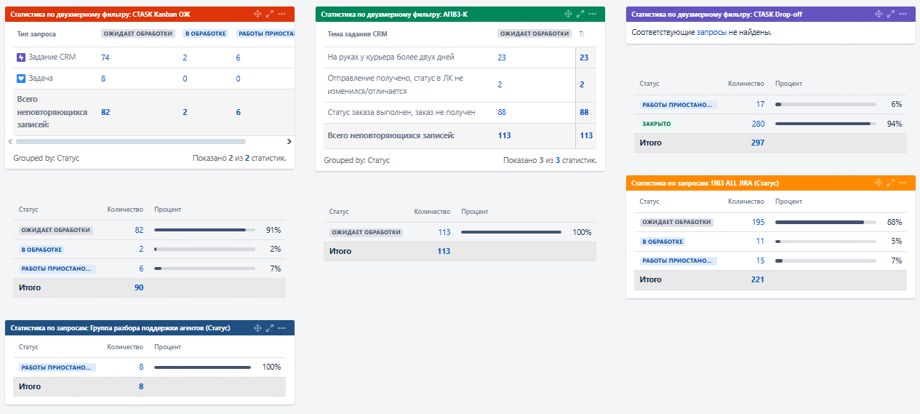Click the запросы link in Drop-off gadget
920x414 pixels.
711,32
